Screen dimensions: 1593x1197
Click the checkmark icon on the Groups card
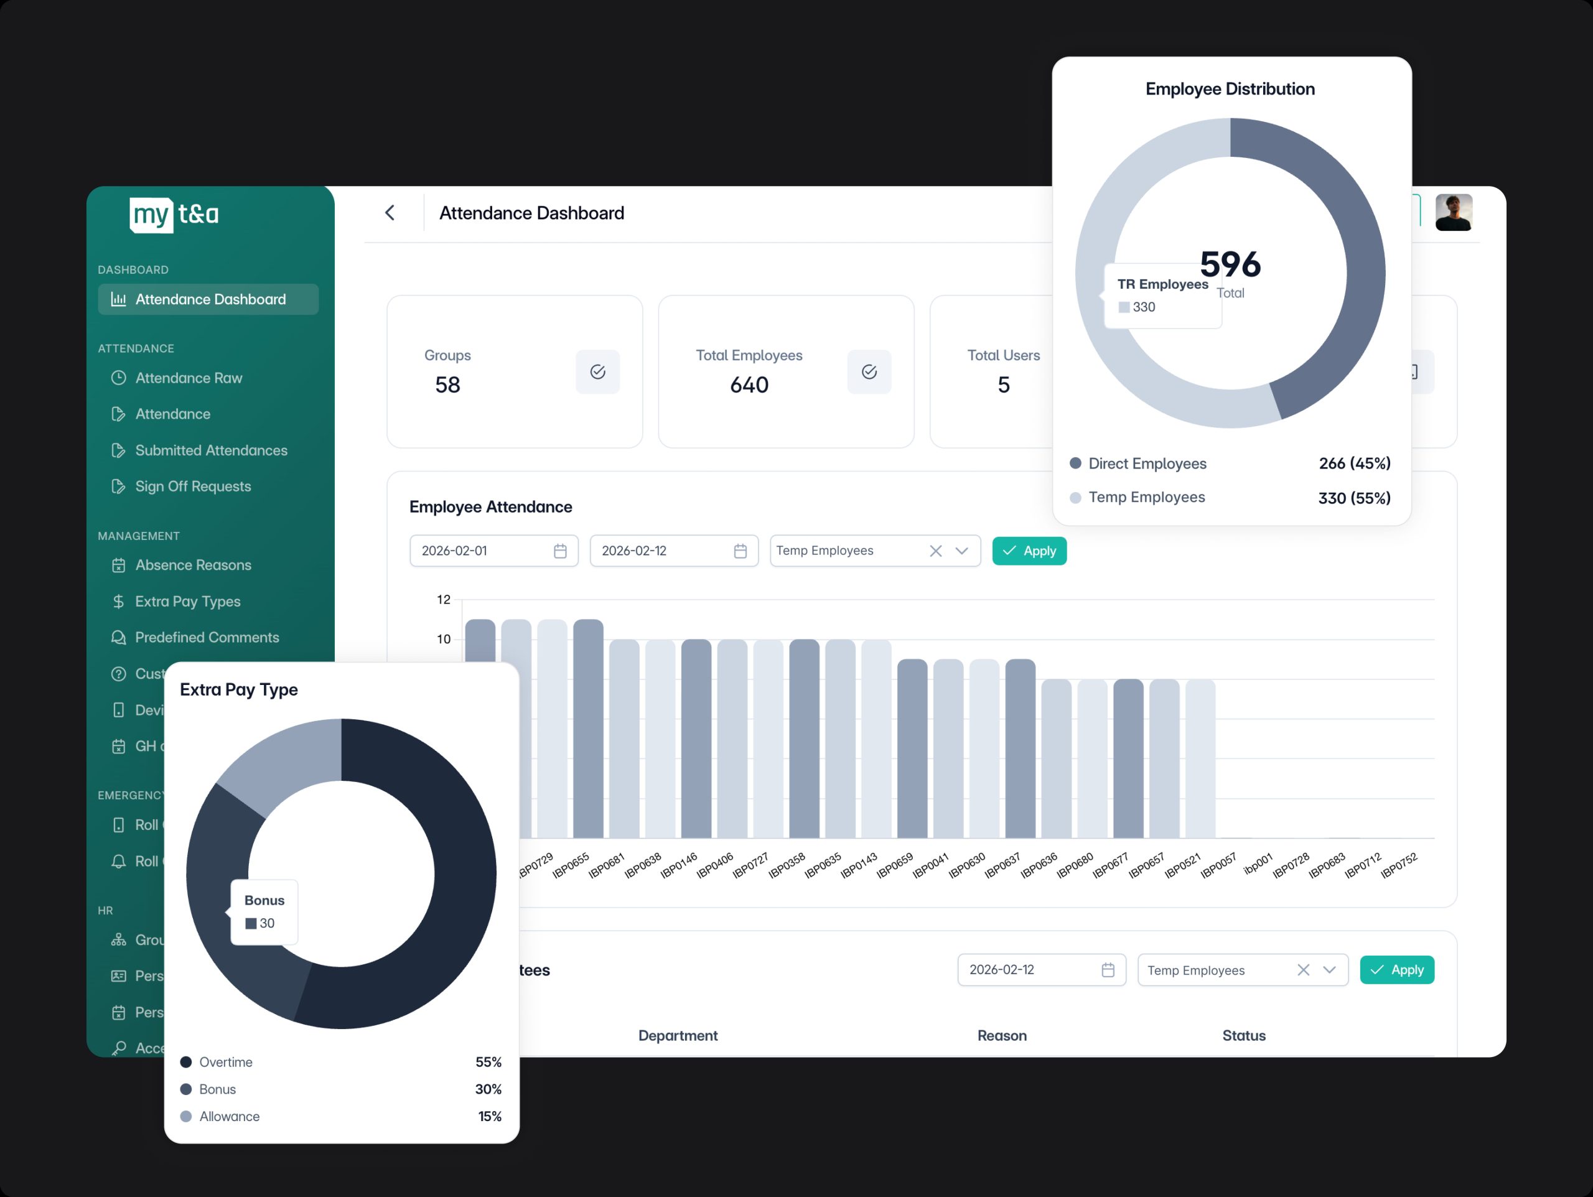point(597,371)
